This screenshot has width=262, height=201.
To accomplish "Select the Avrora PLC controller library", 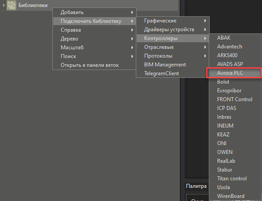I will pos(235,73).
